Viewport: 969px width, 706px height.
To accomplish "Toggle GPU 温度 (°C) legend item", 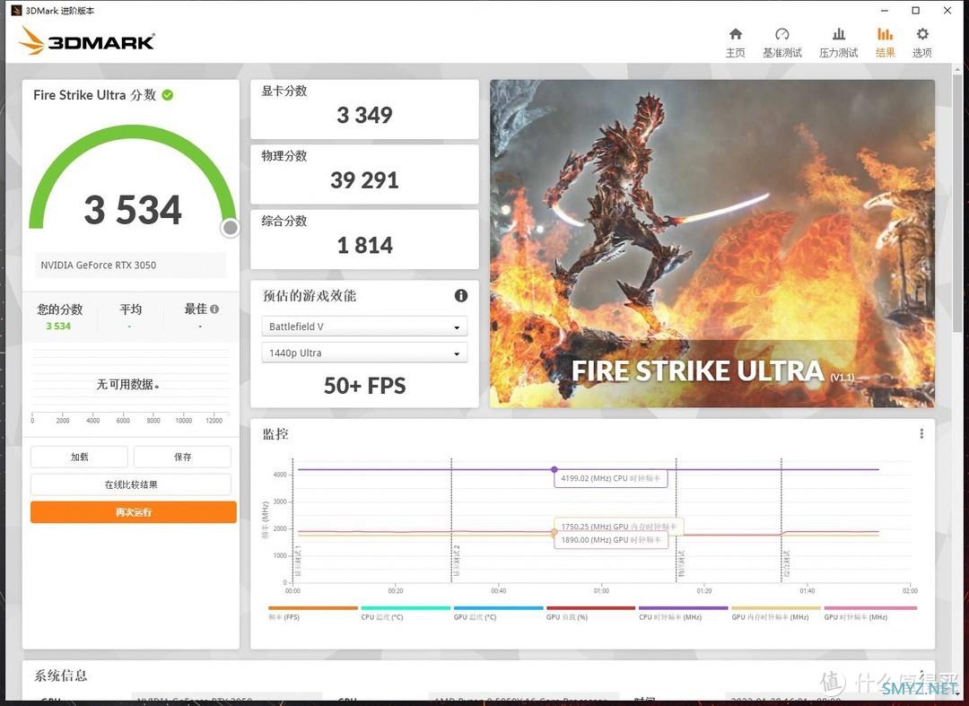I will [x=498, y=613].
